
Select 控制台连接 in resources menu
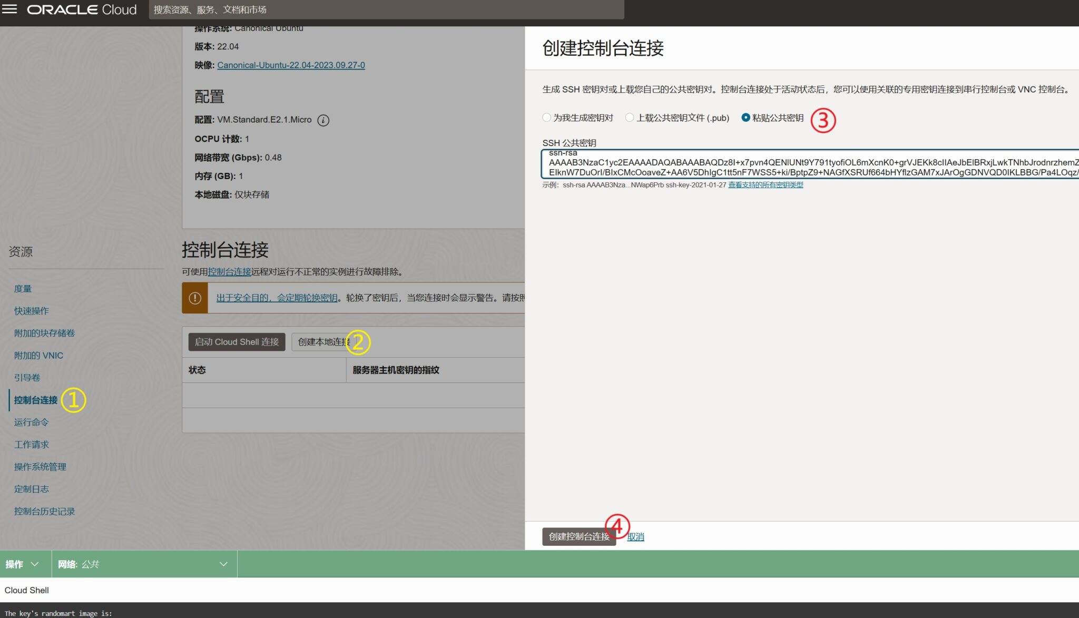36,400
